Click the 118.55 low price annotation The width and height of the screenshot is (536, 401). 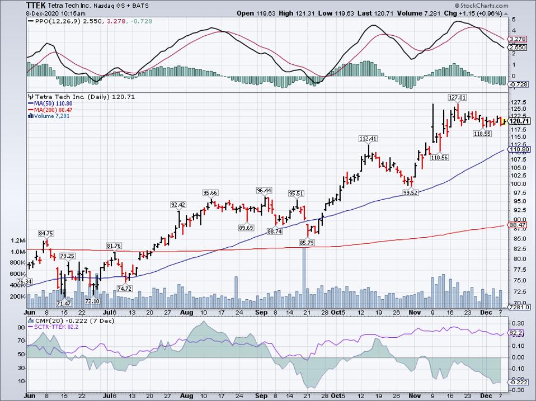(482, 134)
